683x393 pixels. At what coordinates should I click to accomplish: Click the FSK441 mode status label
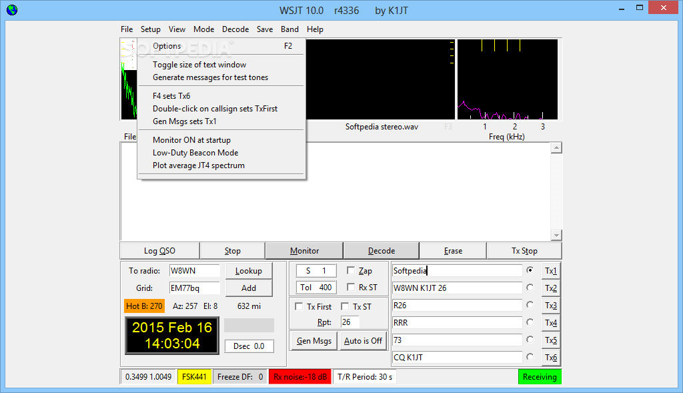click(194, 377)
